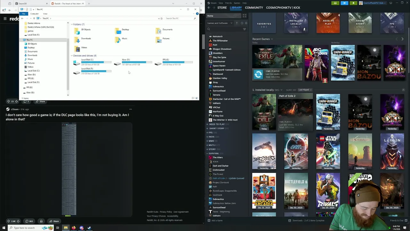
Task: Open the Battlefield 6 cover thumbnail
Action: coord(296,191)
